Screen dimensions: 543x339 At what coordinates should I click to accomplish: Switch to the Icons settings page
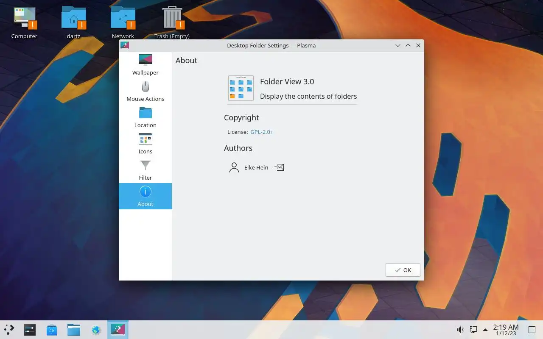tap(145, 144)
